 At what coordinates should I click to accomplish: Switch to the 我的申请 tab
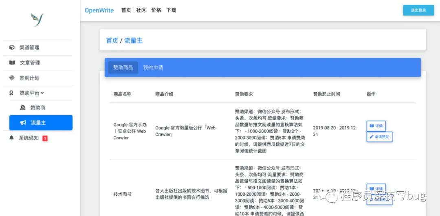pyautogui.click(x=153, y=67)
